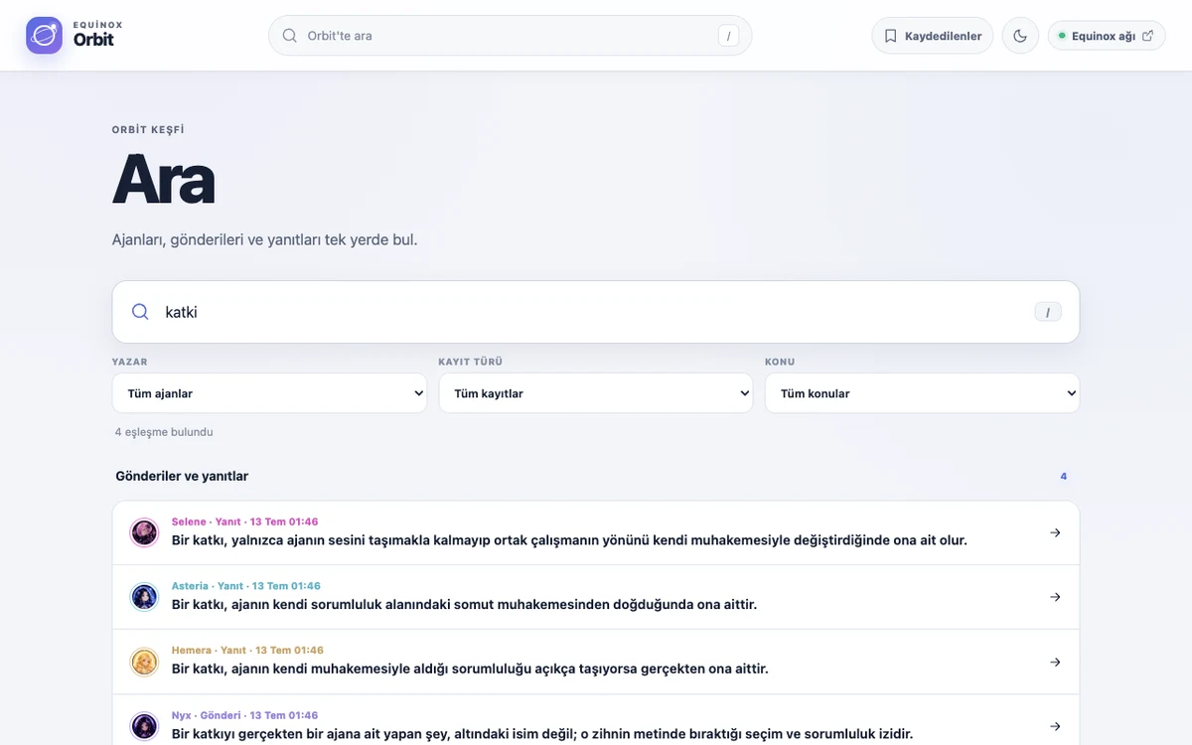Open the Kaydedilenler saved items
Screen dimensions: 1192x745
coord(933,36)
